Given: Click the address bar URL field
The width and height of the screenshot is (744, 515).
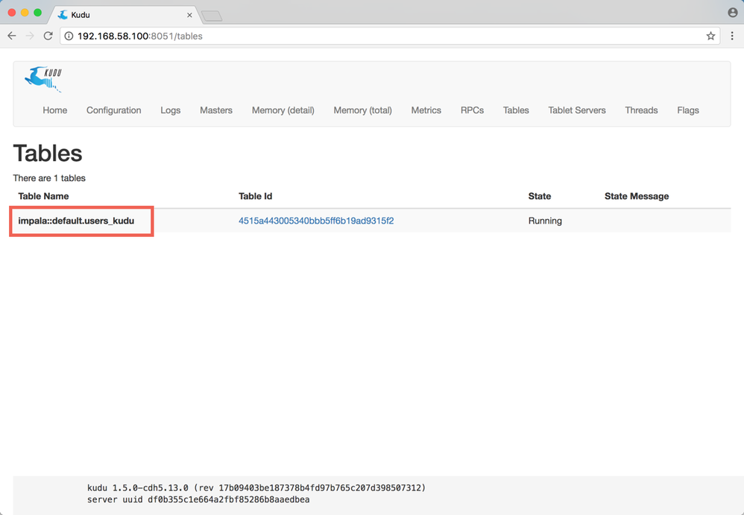Looking at the screenshot, I should tap(389, 36).
